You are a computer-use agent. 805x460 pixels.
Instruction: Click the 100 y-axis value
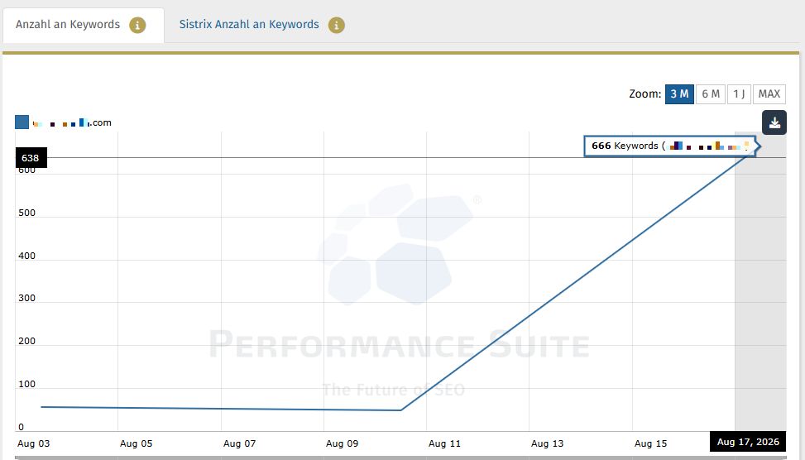[26, 384]
